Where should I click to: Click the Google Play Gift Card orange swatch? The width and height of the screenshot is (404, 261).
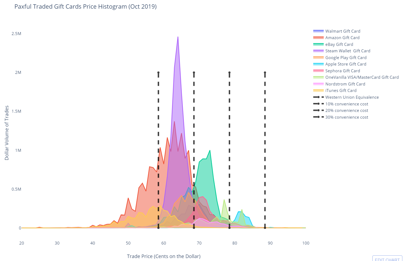(318, 58)
